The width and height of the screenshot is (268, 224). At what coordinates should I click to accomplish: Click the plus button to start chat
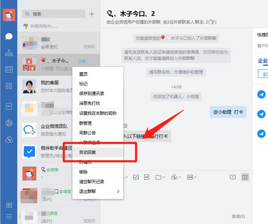[92, 14]
